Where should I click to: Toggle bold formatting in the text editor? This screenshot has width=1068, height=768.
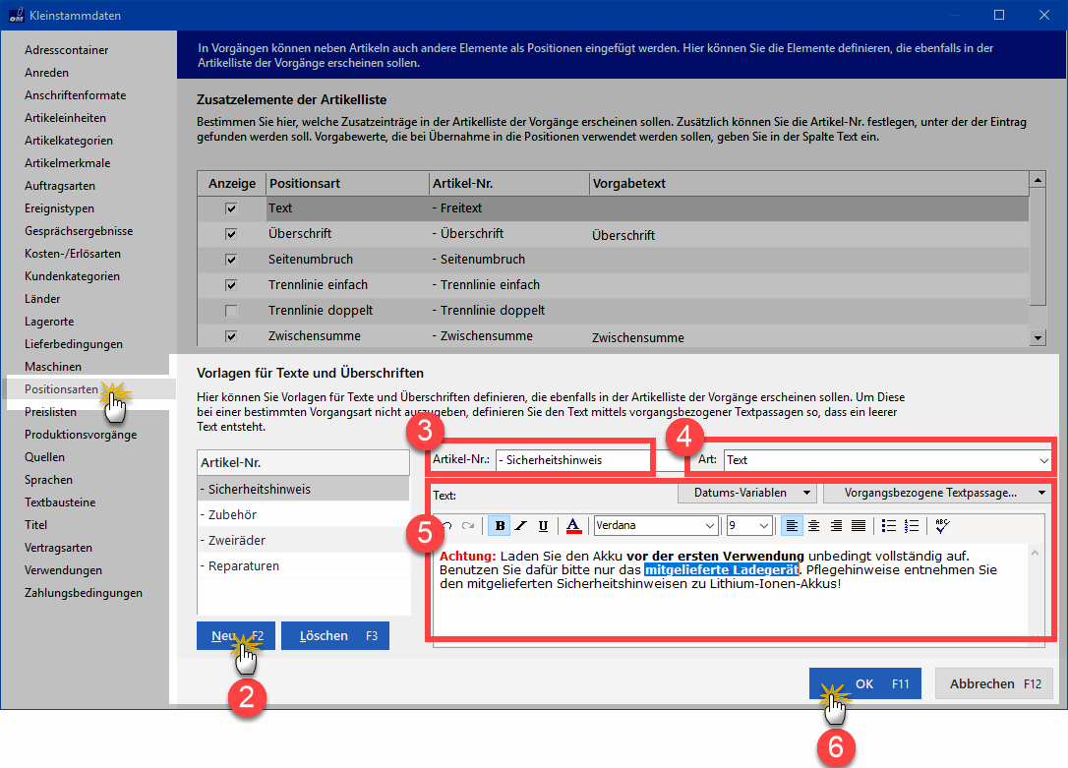pos(500,526)
